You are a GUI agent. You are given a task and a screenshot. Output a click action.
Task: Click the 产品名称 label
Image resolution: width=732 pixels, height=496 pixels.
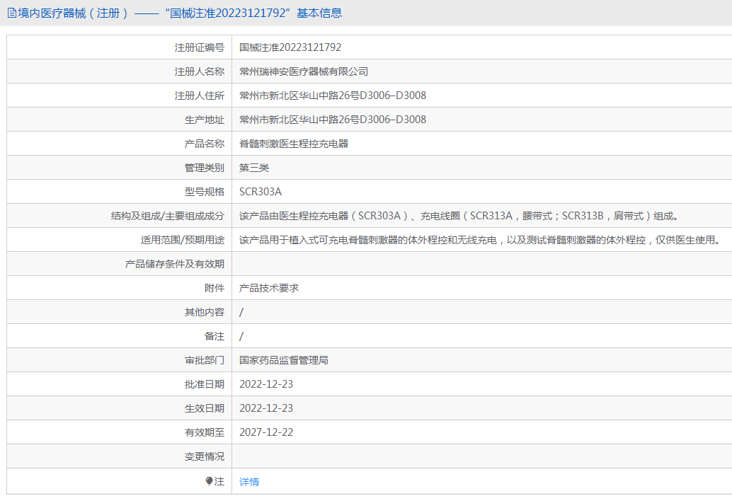click(x=205, y=144)
